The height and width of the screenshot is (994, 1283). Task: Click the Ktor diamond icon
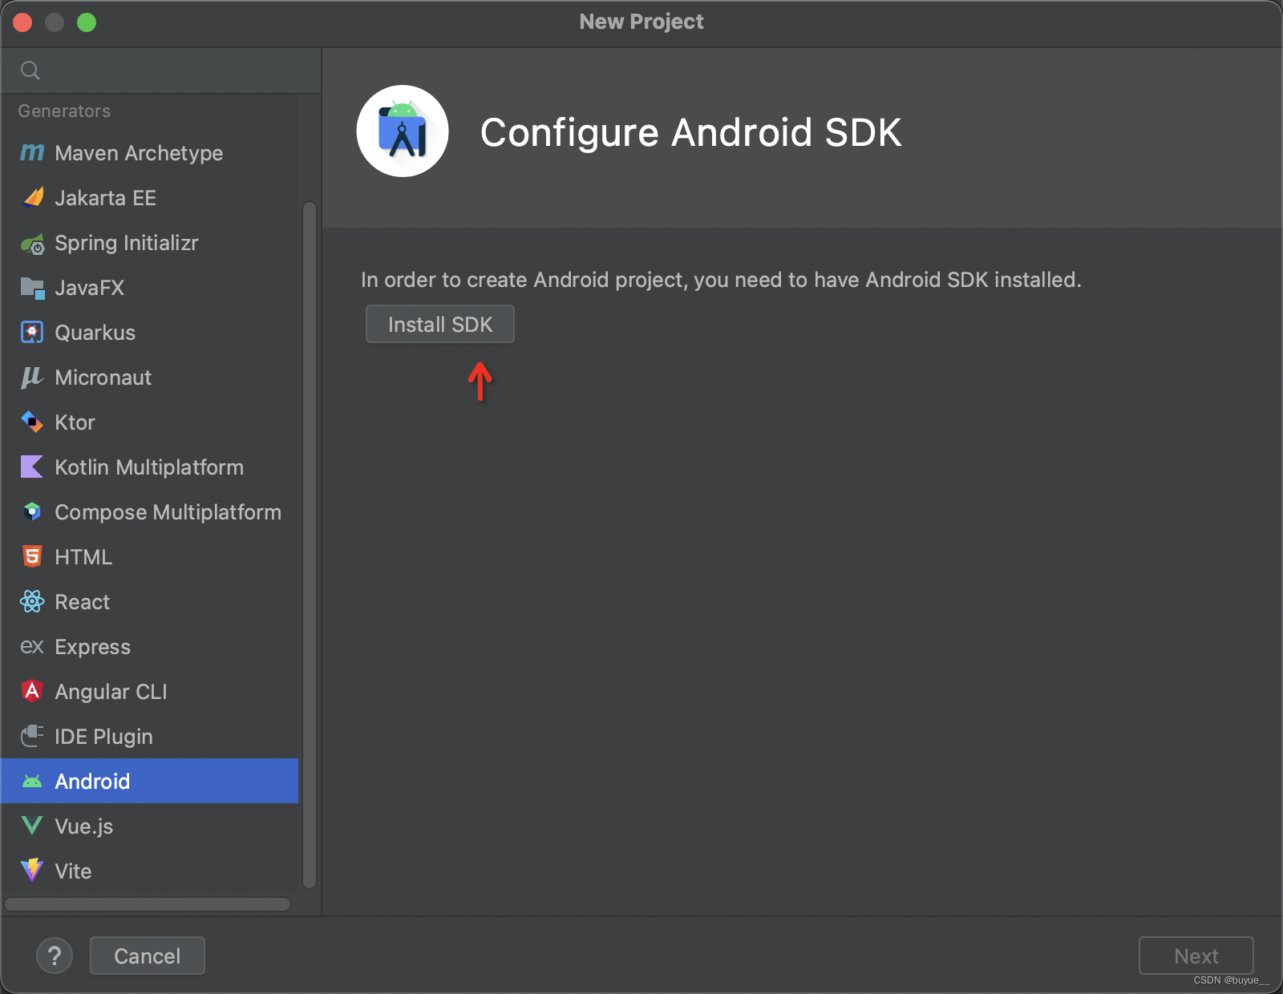(x=32, y=422)
